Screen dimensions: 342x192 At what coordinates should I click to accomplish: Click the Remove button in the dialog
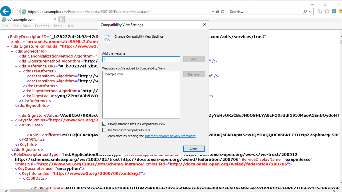[x=194, y=74]
